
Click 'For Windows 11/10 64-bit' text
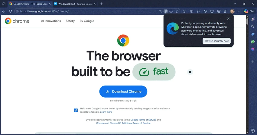(x=123, y=101)
